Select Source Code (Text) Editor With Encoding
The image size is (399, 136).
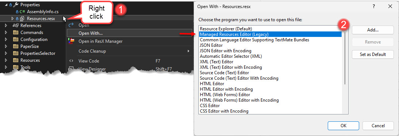(270, 78)
